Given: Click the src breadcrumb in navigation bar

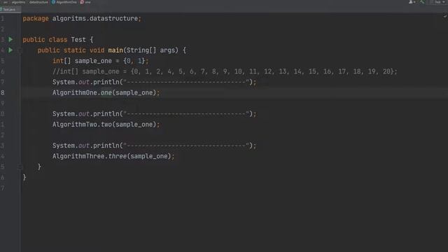Looking at the screenshot, I should [6, 2].
